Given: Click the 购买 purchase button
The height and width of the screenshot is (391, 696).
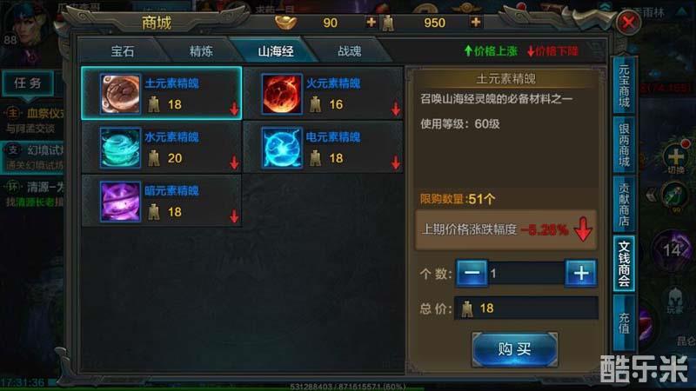Looking at the screenshot, I should point(514,349).
